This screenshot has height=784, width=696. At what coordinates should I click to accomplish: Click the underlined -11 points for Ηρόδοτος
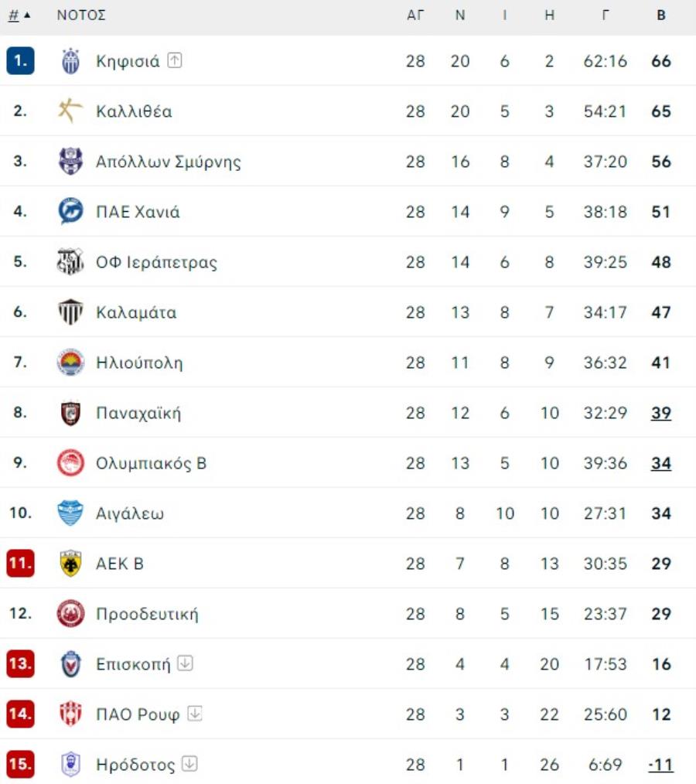click(x=660, y=765)
